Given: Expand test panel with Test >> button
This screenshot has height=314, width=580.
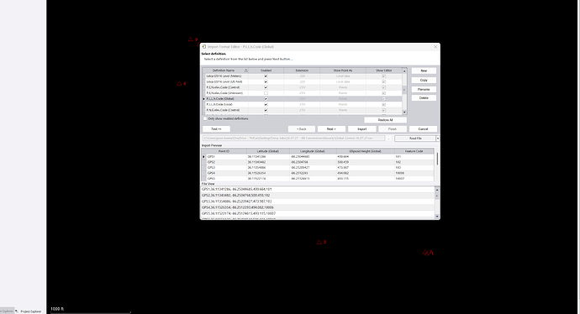Looking at the screenshot, I should [x=216, y=129].
